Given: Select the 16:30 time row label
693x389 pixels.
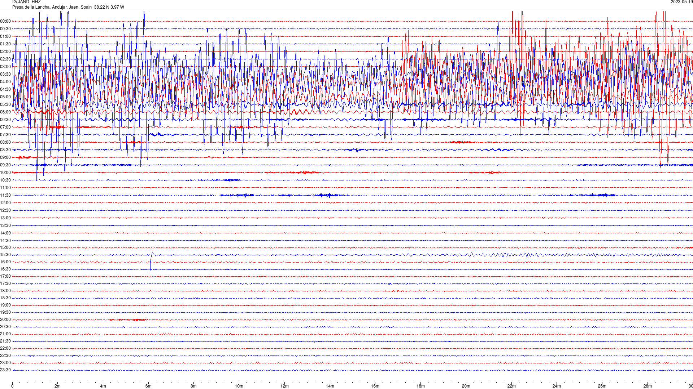Looking at the screenshot, I should click(5, 269).
